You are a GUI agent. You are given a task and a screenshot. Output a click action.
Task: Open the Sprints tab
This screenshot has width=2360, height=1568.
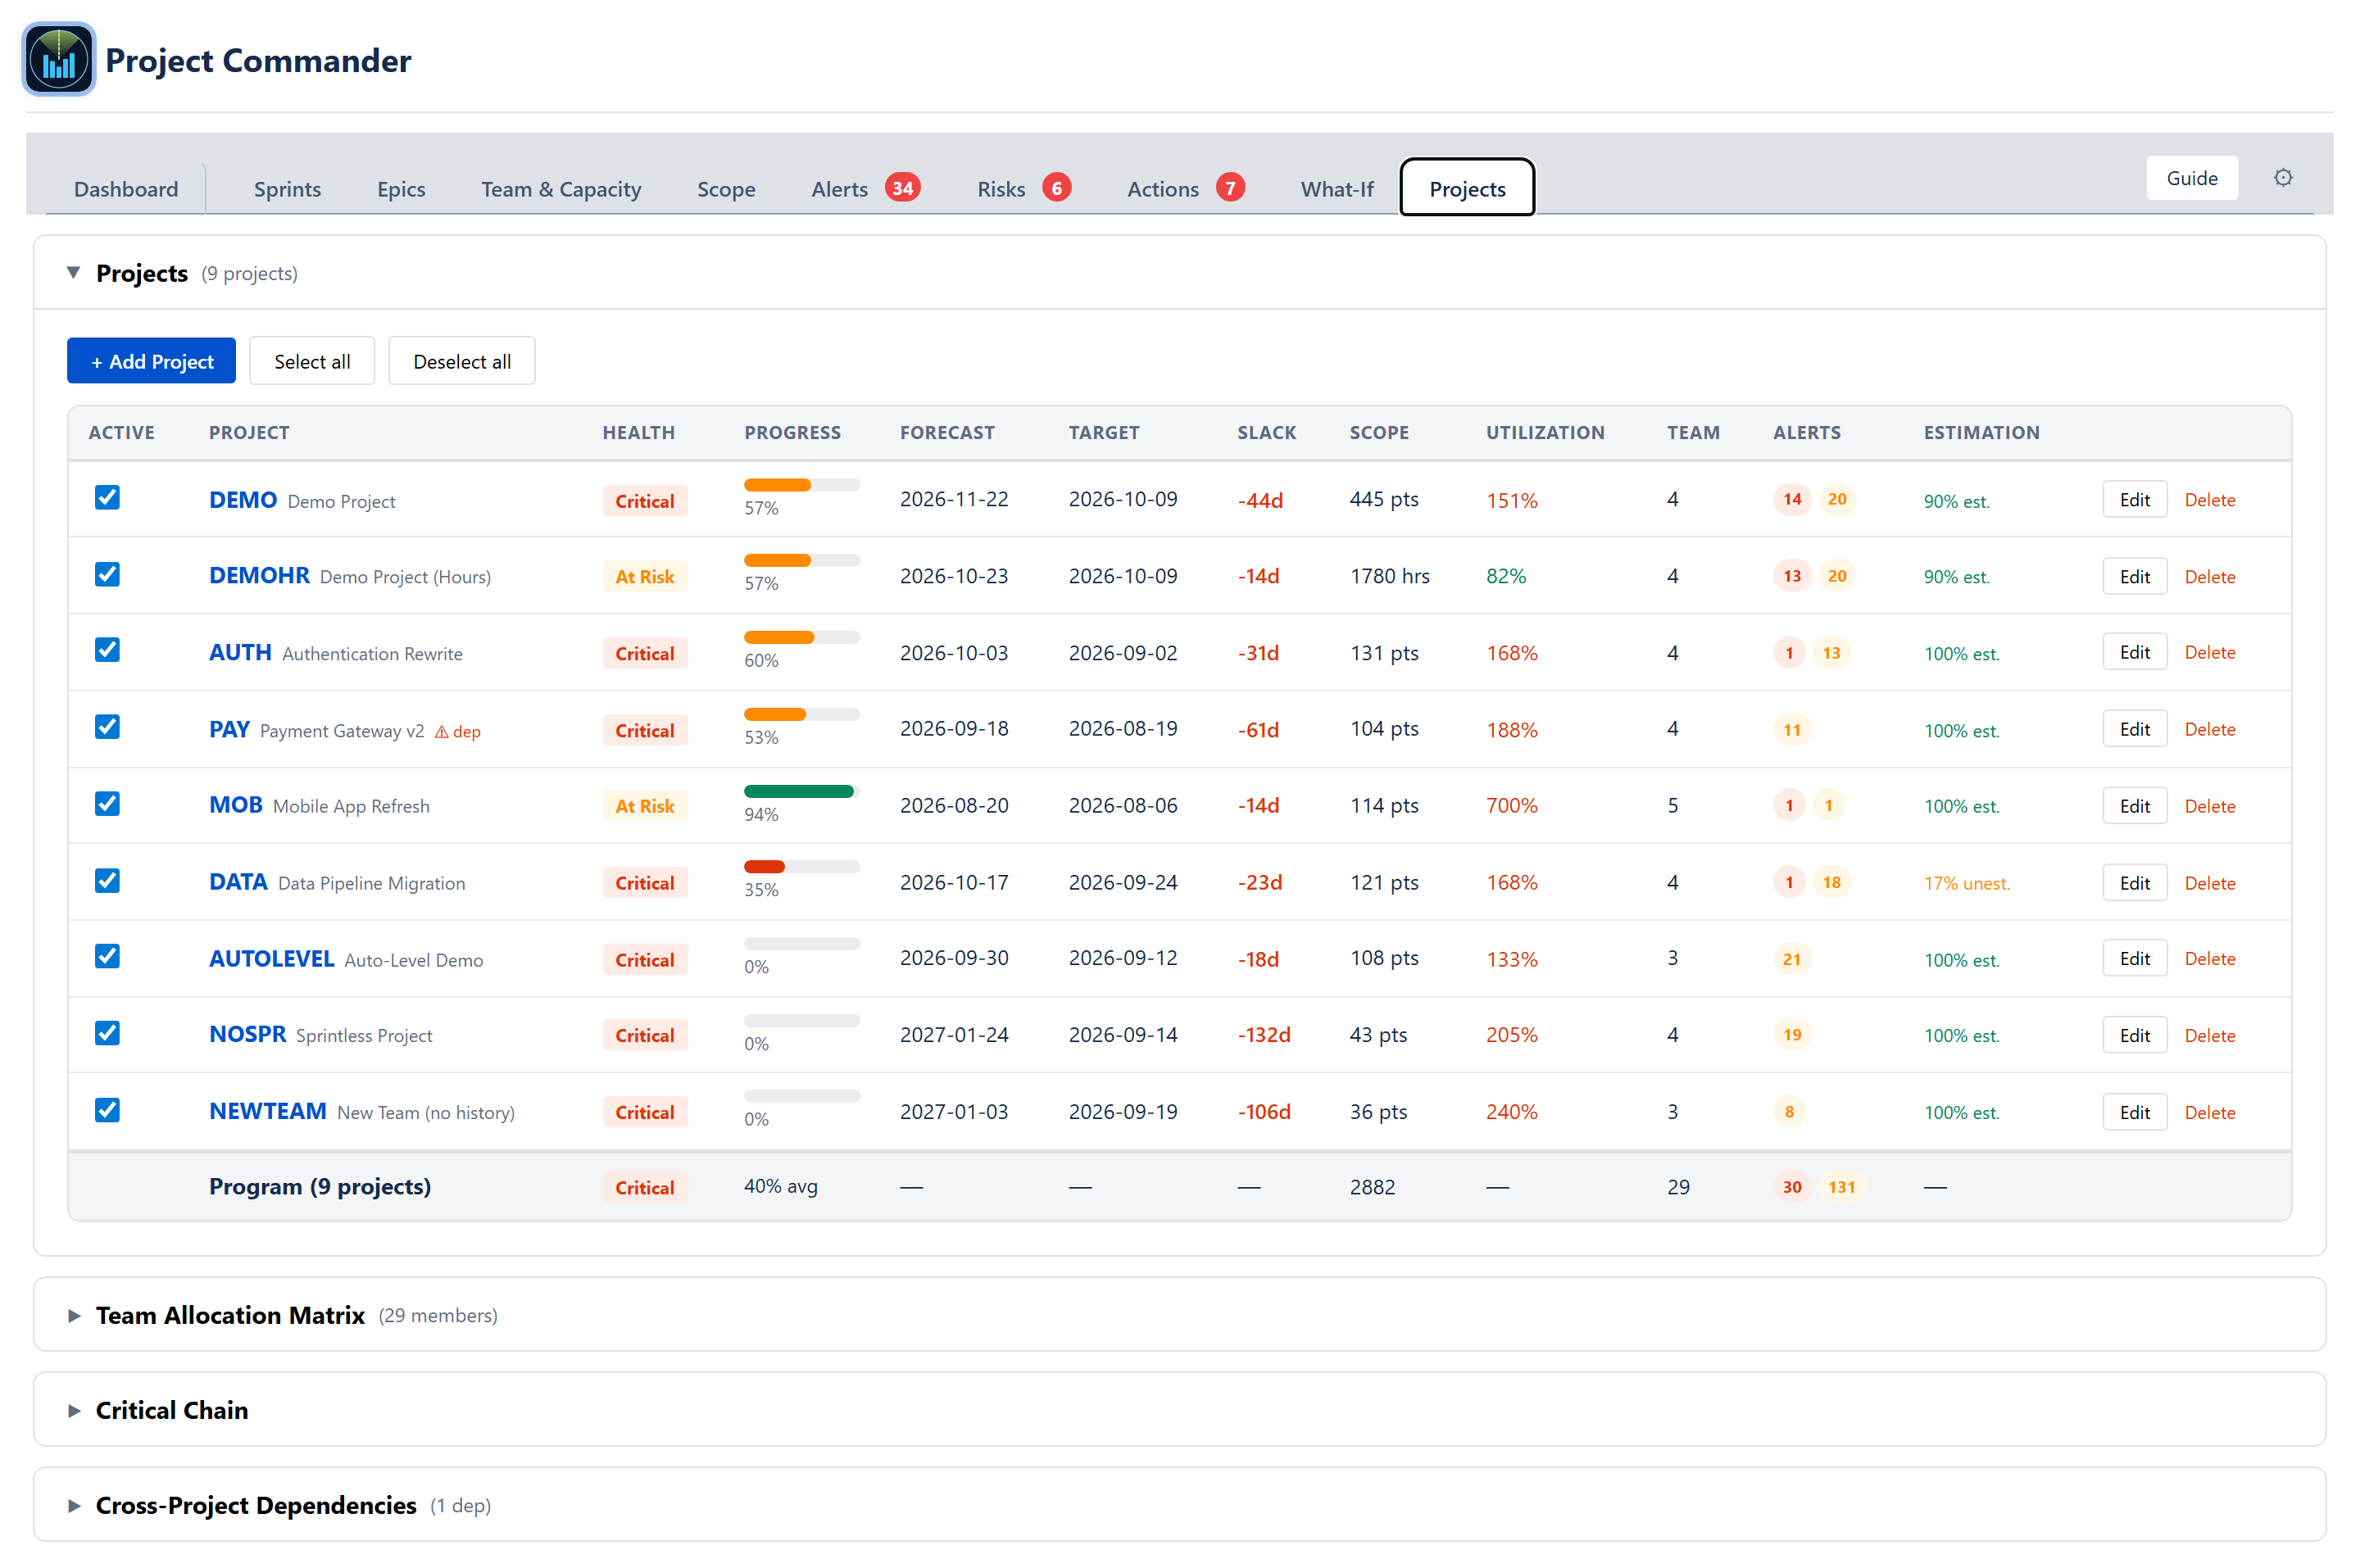point(287,189)
